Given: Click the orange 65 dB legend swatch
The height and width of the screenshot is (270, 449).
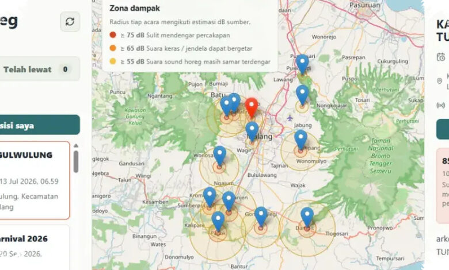Looking at the screenshot, I should point(113,48).
